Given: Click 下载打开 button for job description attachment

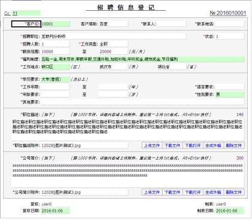Looking at the screenshot, I should (193, 145).
